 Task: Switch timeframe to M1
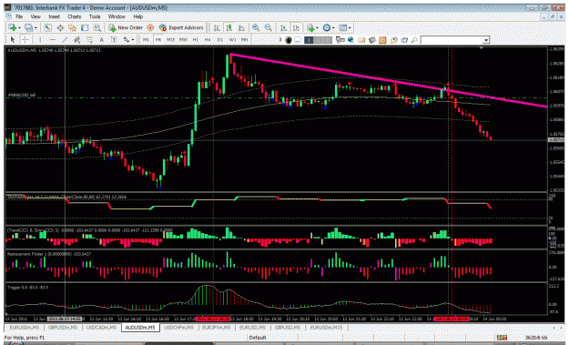pos(146,39)
